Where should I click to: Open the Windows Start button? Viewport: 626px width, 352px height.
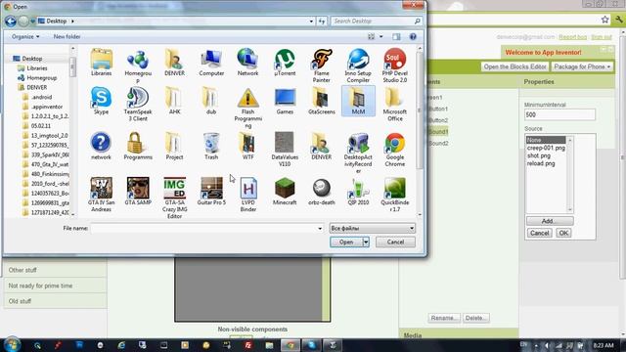pyautogui.click(x=12, y=345)
